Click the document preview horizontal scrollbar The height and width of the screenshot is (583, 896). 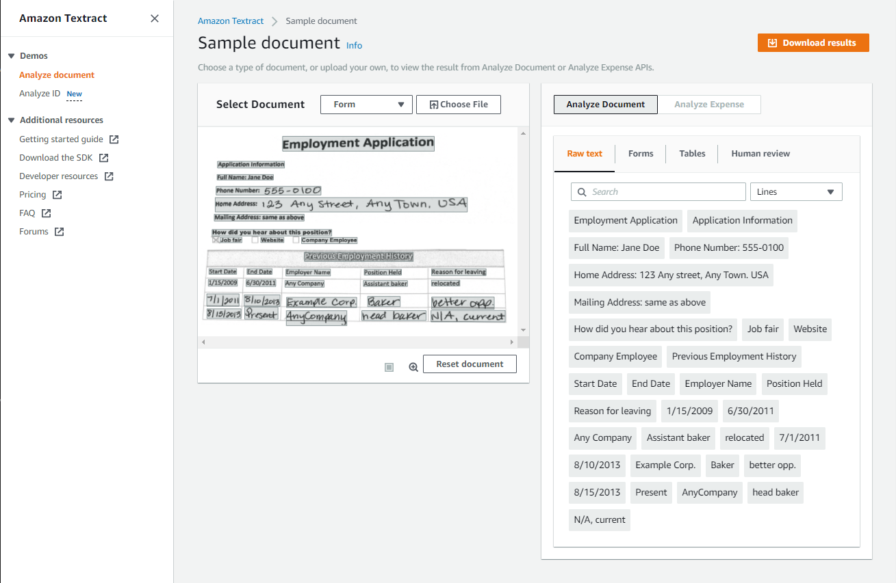[x=357, y=341]
